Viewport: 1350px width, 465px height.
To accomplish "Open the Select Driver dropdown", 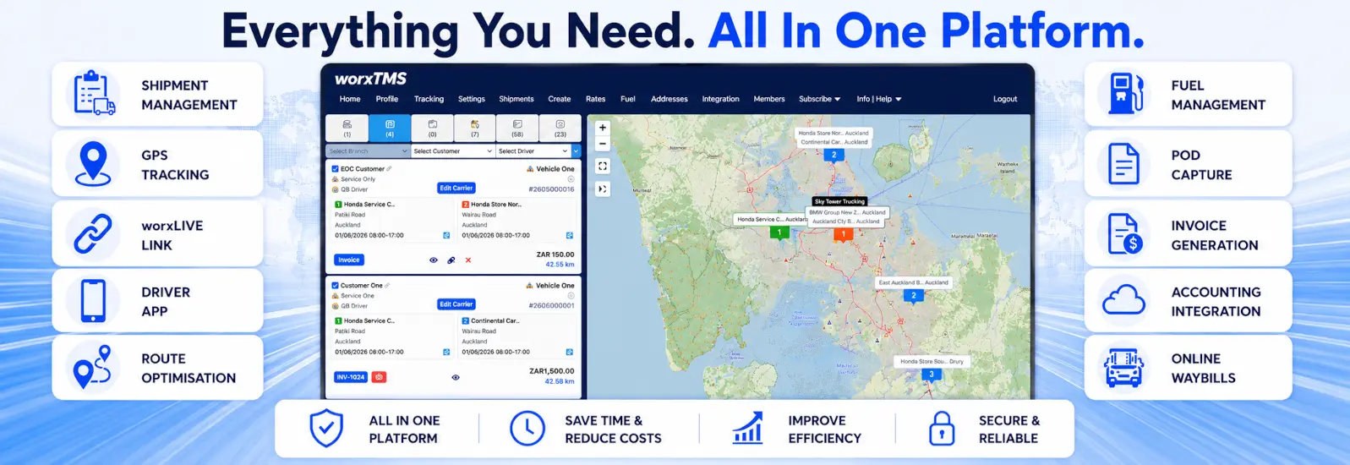I will point(533,151).
